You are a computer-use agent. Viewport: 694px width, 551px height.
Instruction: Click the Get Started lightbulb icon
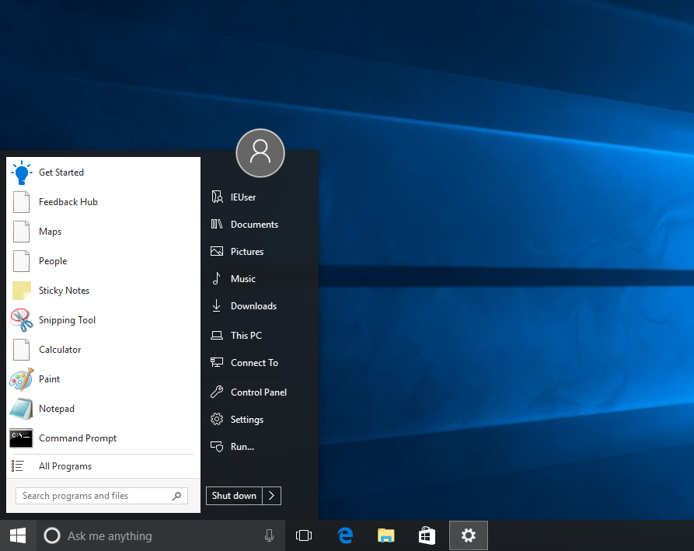(x=22, y=173)
